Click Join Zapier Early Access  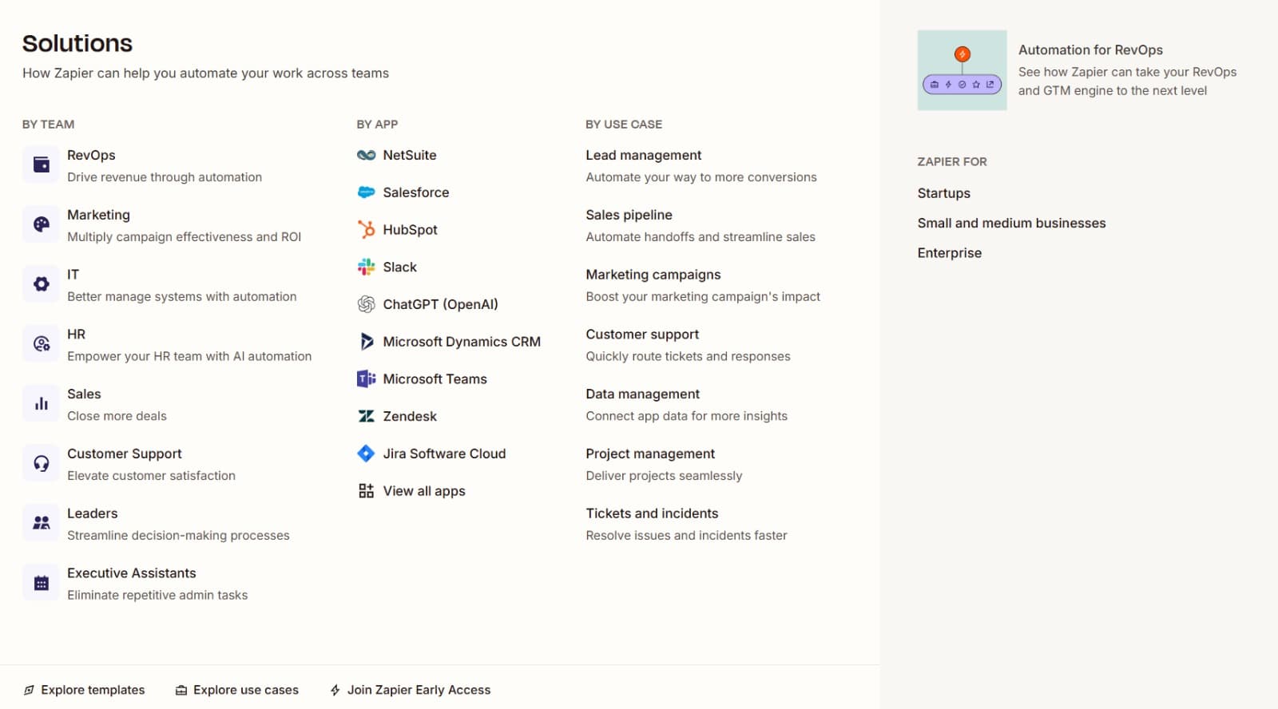coord(419,690)
